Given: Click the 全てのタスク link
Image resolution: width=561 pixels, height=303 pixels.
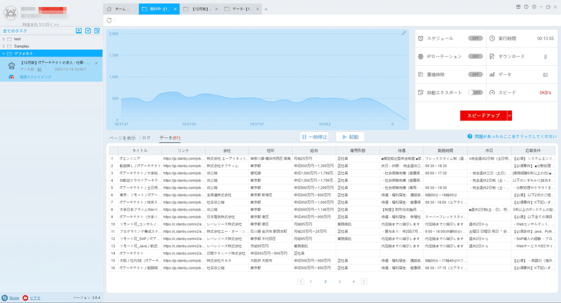Looking at the screenshot, I should (x=15, y=31).
